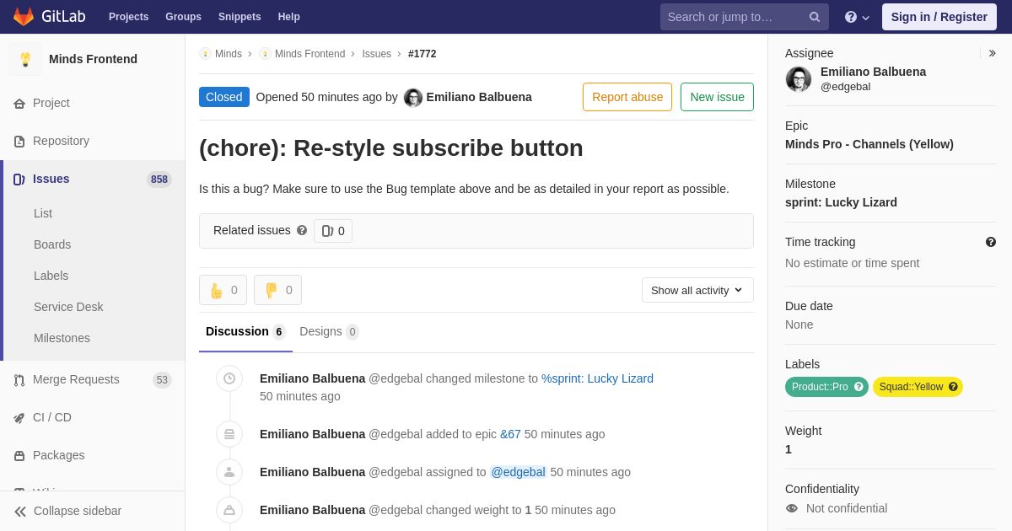Click the Related issues help icon
The width and height of the screenshot is (1012, 531).
pos(302,230)
